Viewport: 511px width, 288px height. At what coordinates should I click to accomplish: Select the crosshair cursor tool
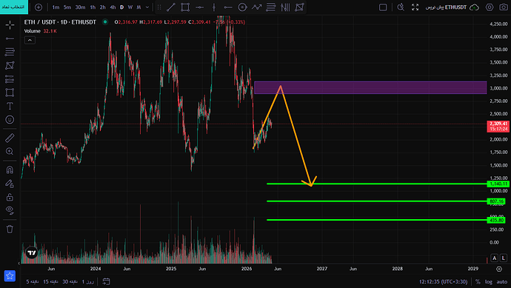[10, 24]
